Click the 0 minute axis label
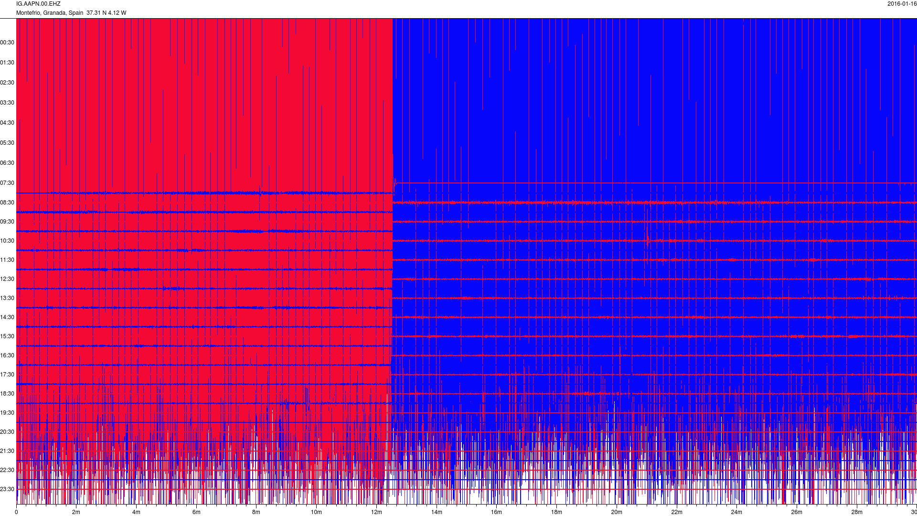 pyautogui.click(x=16, y=512)
